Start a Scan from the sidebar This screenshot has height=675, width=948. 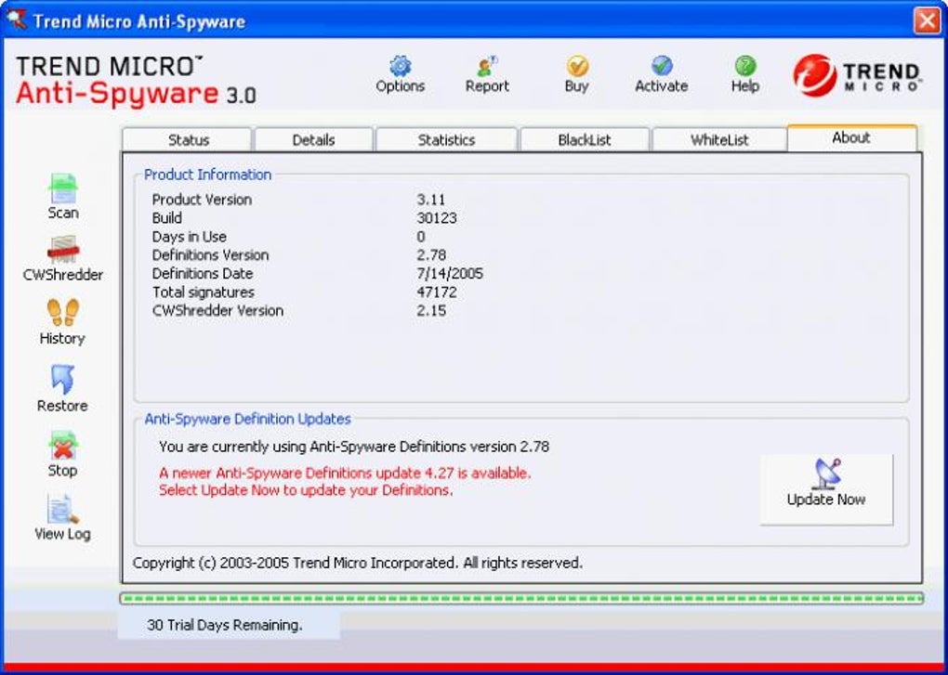pos(63,196)
